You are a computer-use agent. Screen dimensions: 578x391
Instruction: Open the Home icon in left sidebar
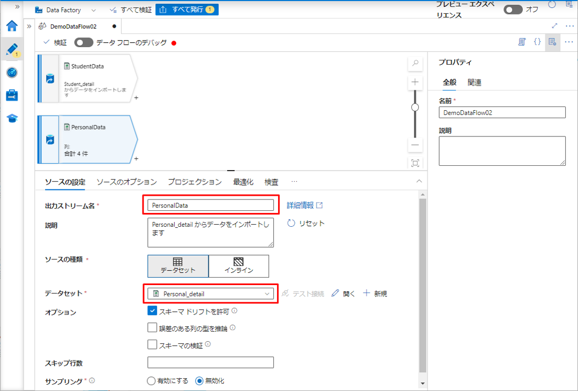(x=12, y=26)
